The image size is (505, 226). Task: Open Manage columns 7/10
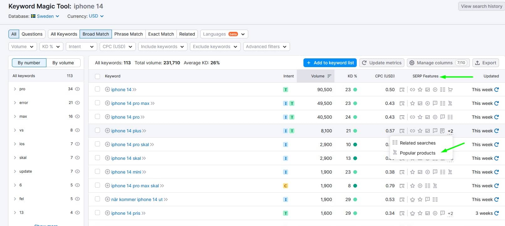tap(439, 63)
